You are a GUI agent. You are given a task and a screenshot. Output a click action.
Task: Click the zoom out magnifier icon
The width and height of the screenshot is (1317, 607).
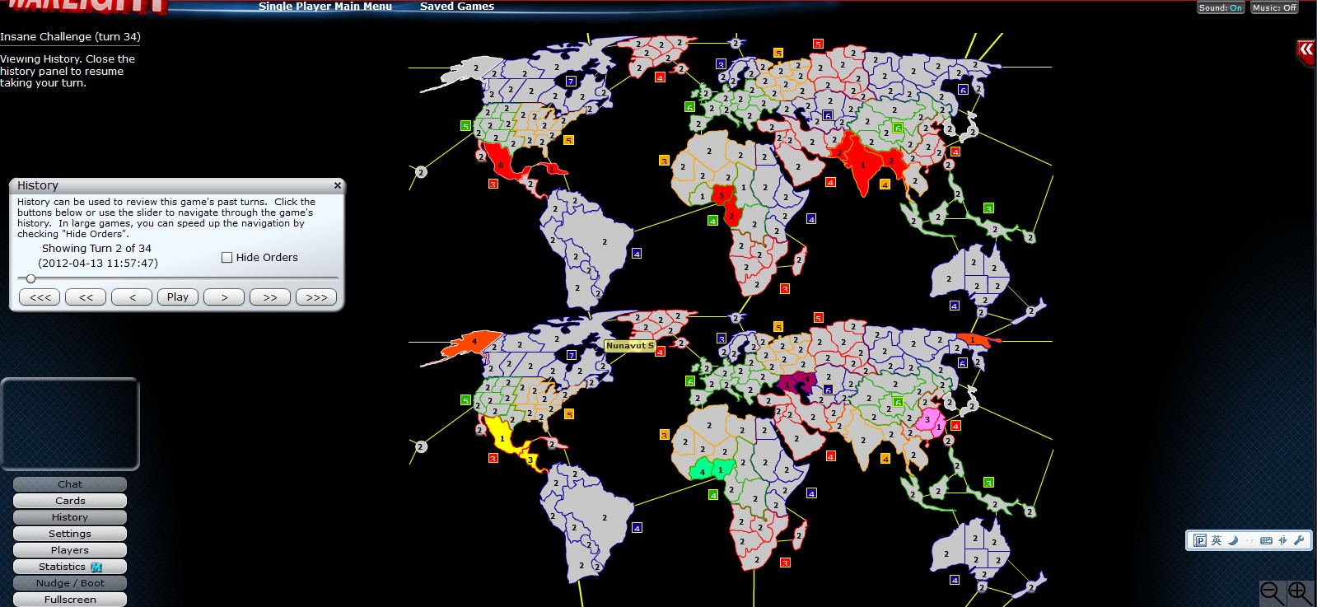[x=1273, y=594]
